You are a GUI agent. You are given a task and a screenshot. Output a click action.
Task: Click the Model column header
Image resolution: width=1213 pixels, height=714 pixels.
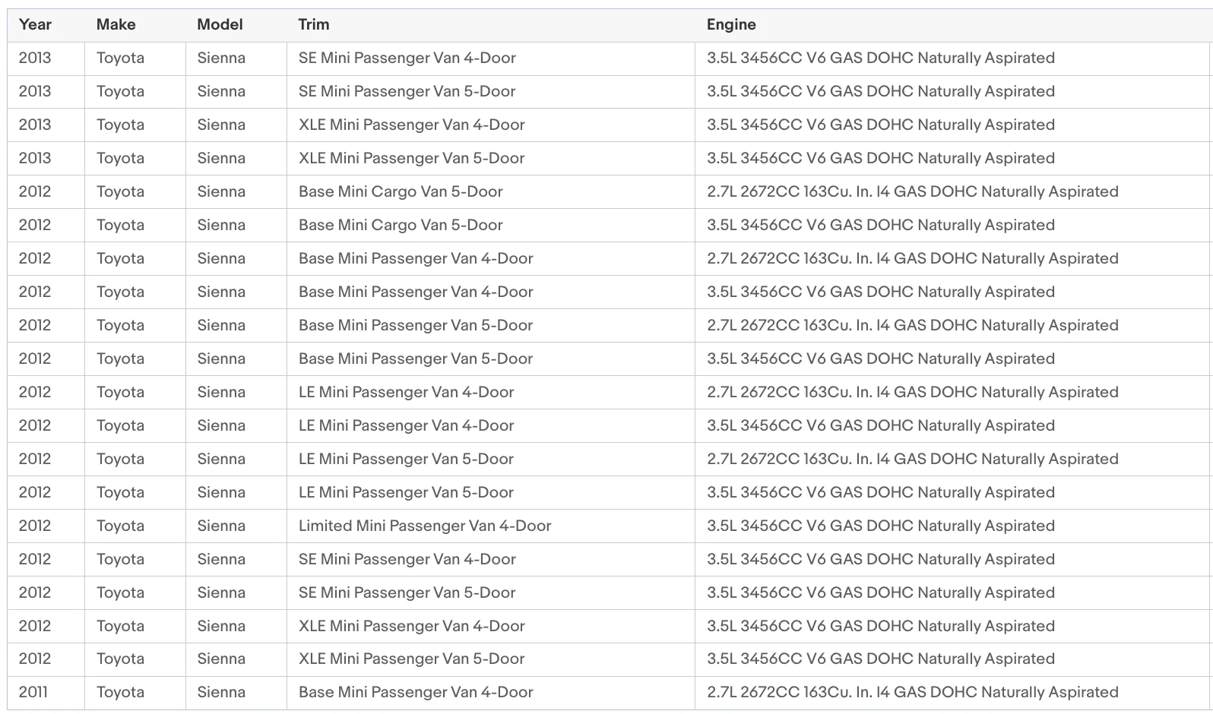pos(220,24)
